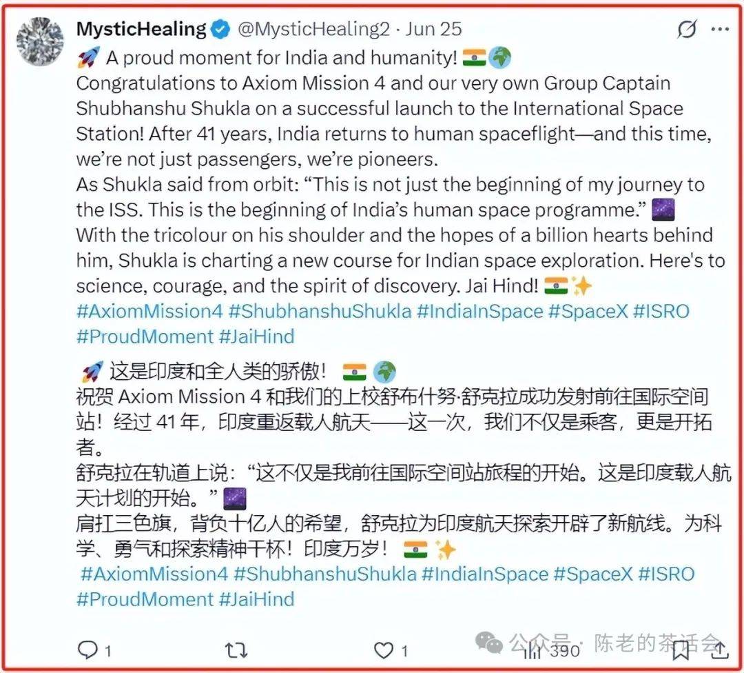The image size is (744, 673).
Task: View post analytics bar chart icon
Action: point(533,650)
